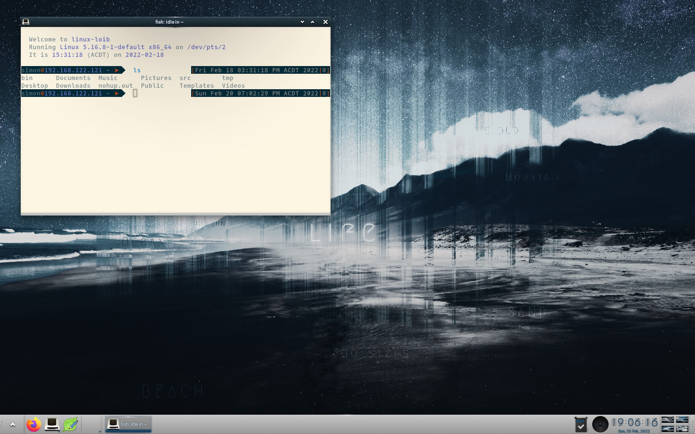Click 'bin' in the ls output
Image resolution: width=695 pixels, height=434 pixels.
pyautogui.click(x=27, y=78)
